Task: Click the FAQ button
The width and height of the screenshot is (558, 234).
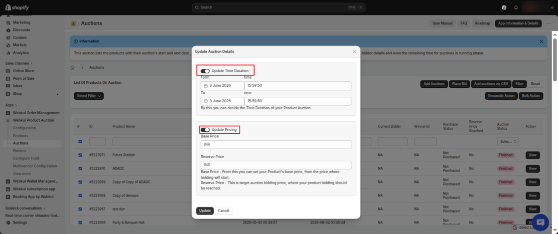Action: click(464, 23)
